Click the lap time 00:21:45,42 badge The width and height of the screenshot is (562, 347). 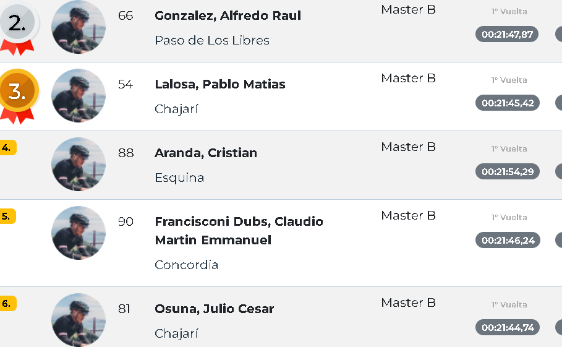pyautogui.click(x=507, y=103)
